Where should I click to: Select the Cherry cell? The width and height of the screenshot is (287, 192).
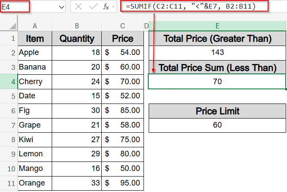[35, 82]
